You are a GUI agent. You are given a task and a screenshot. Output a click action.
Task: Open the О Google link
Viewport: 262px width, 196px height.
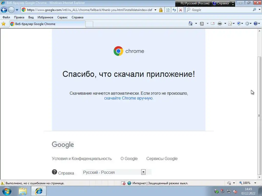129,159
